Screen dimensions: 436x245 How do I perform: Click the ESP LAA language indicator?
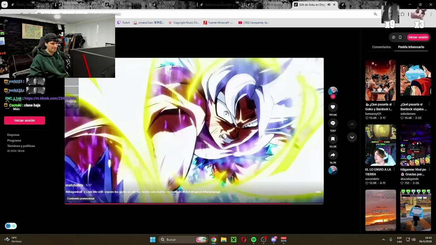pos(399,240)
